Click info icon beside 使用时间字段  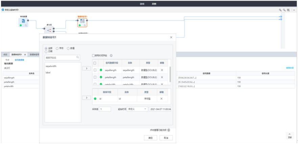[x=111, y=56]
